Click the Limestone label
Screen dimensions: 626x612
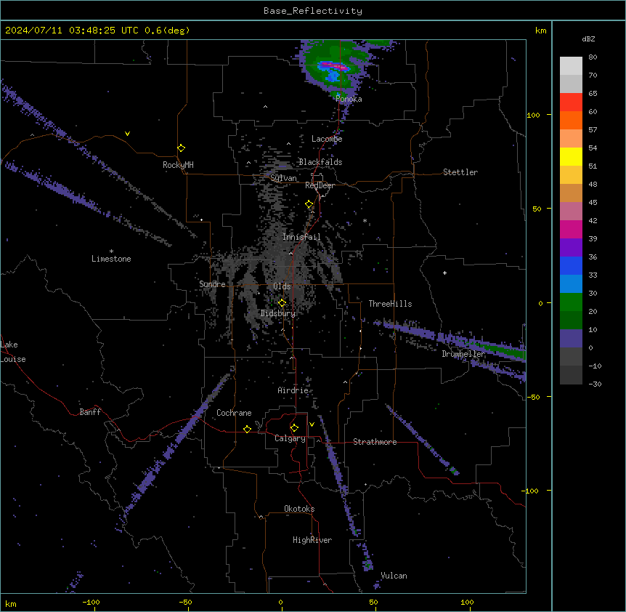[111, 259]
